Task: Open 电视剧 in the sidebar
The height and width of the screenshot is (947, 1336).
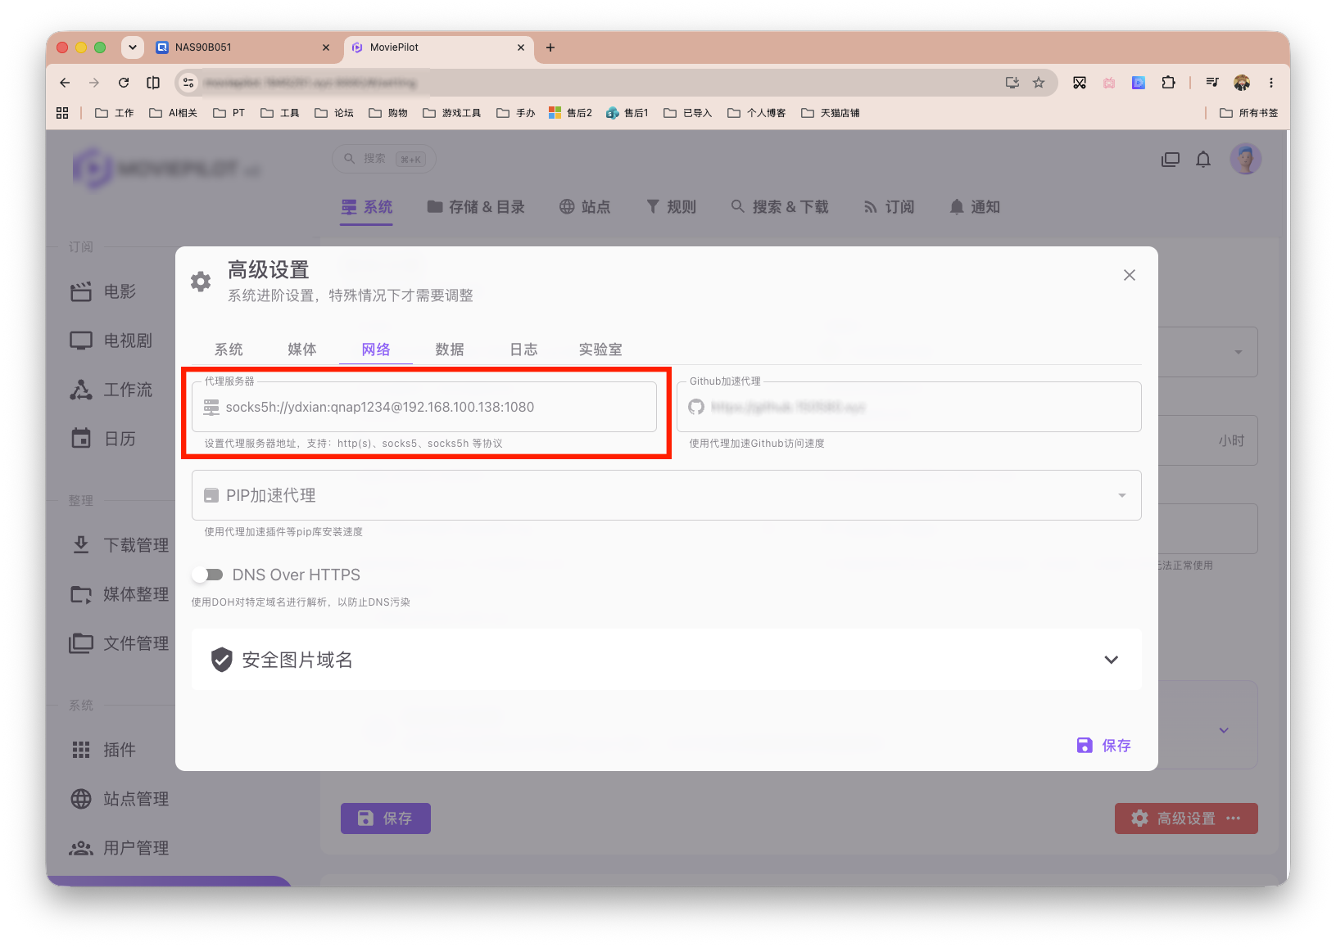Action: click(111, 340)
